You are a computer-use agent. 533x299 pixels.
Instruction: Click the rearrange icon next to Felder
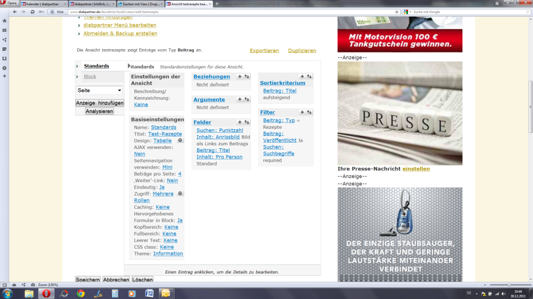tap(247, 122)
